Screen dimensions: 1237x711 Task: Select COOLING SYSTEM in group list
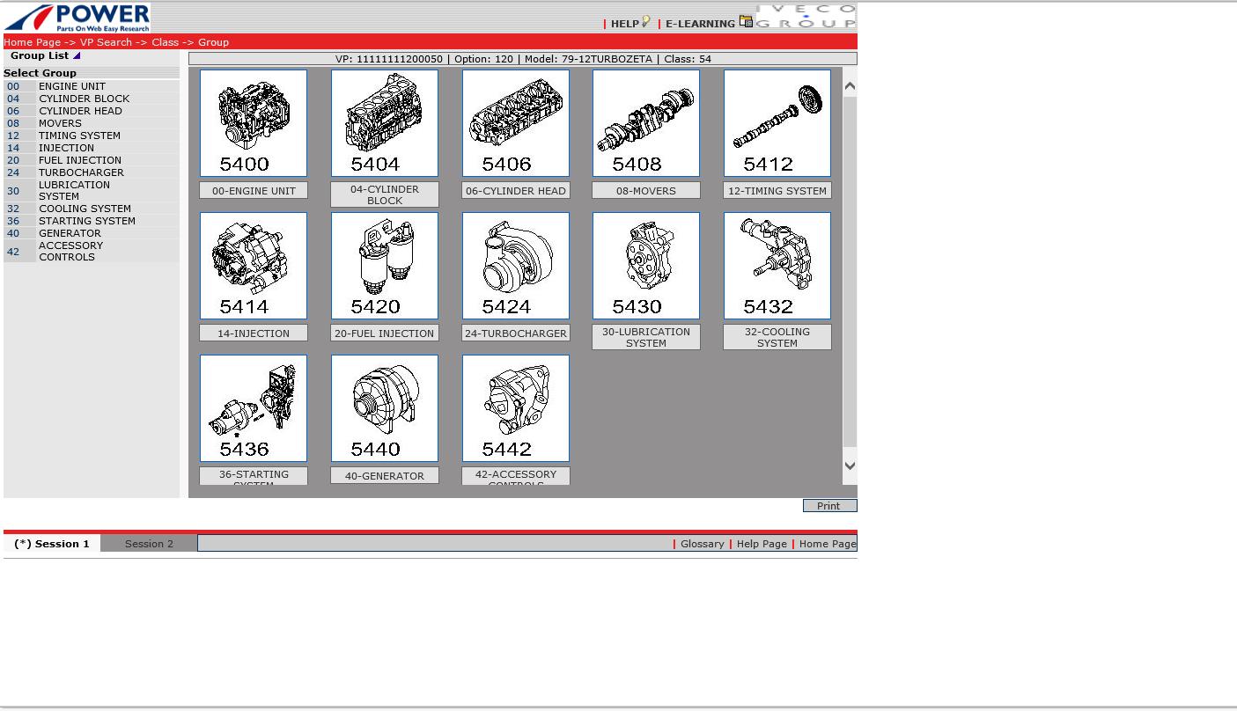coord(85,209)
